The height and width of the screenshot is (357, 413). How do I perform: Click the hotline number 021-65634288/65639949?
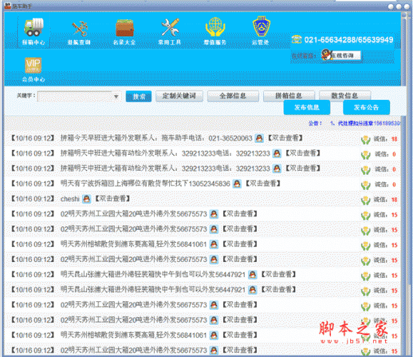[349, 40]
